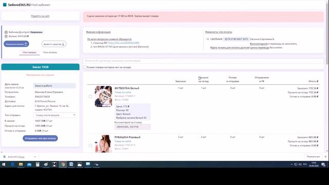
Task: Open the black M app in taskbar
Action: (54, 164)
